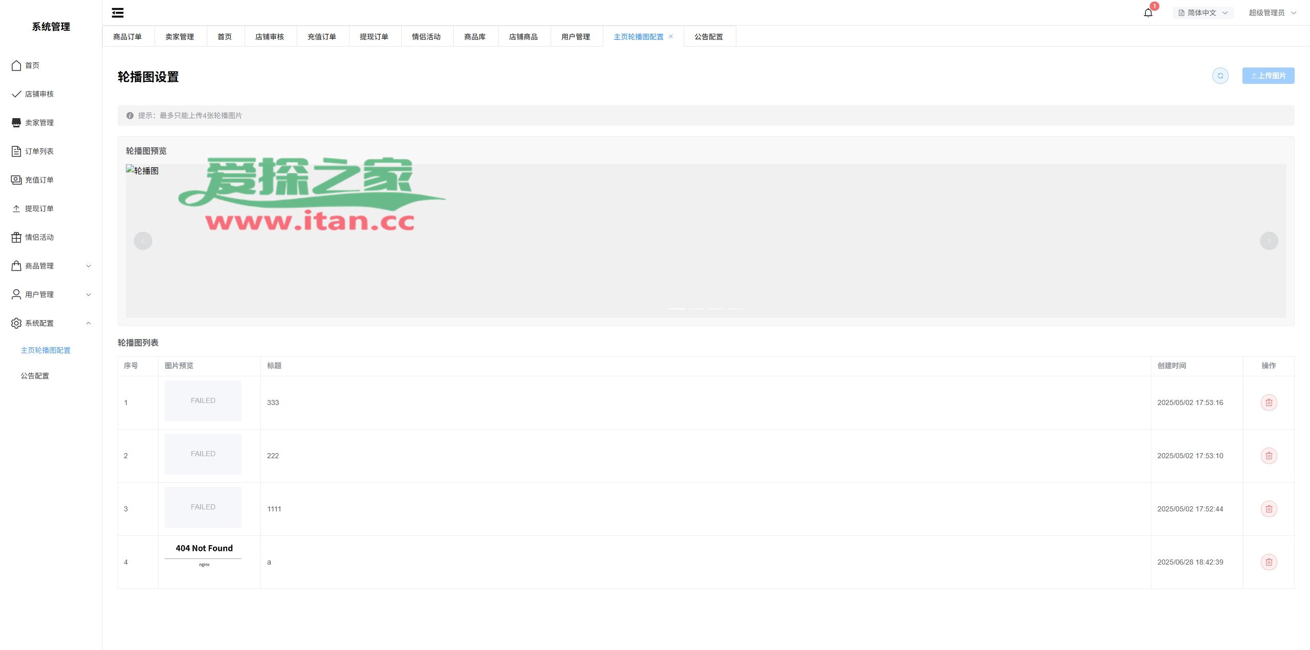The height and width of the screenshot is (650, 1310).
Task: Select 公告配置 in sidebar submenu
Action: click(35, 376)
